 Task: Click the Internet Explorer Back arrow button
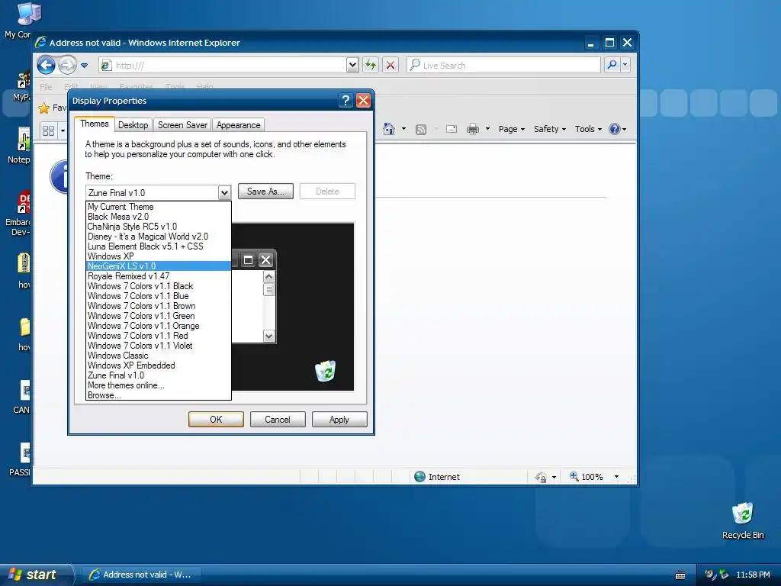47,65
